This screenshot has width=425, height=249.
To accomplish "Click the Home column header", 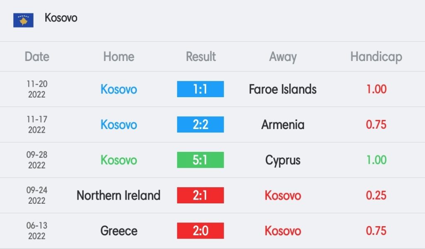I will 119,56.
